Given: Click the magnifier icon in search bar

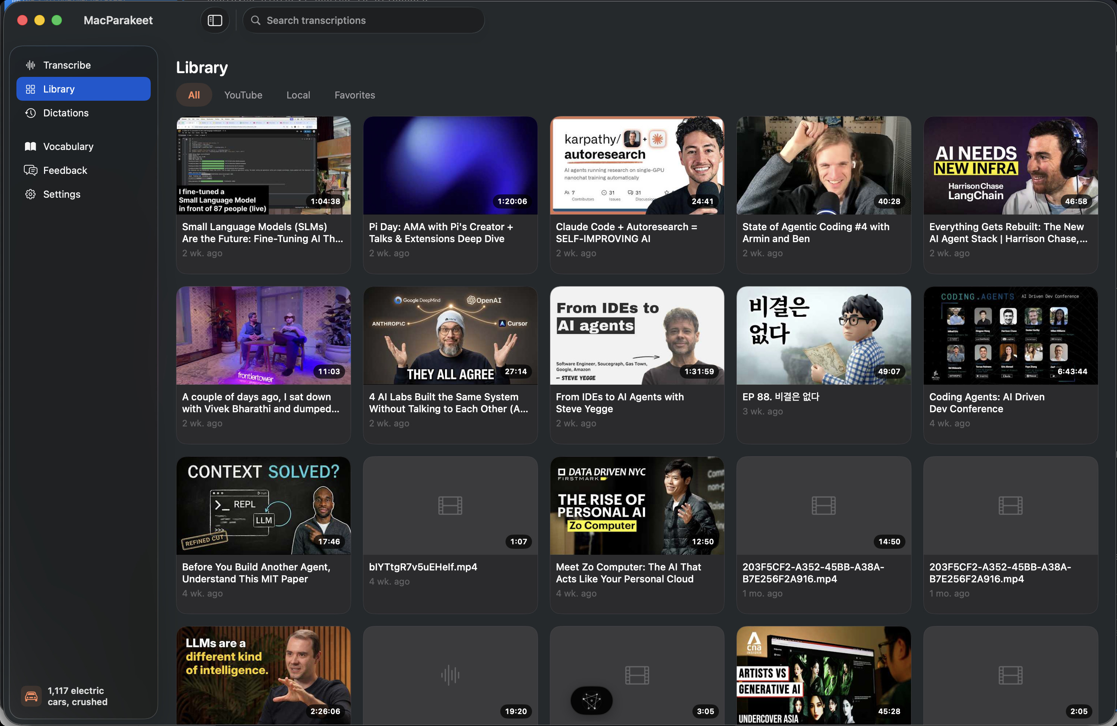Looking at the screenshot, I should coord(255,20).
